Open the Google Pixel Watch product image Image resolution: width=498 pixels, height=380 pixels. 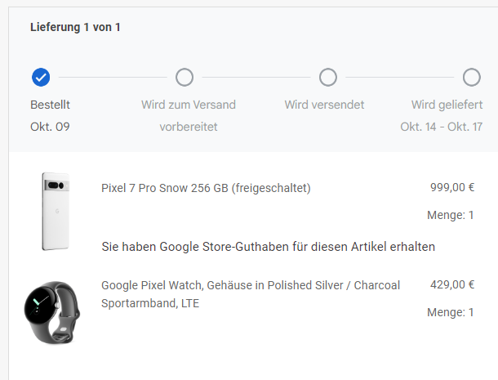click(x=51, y=312)
